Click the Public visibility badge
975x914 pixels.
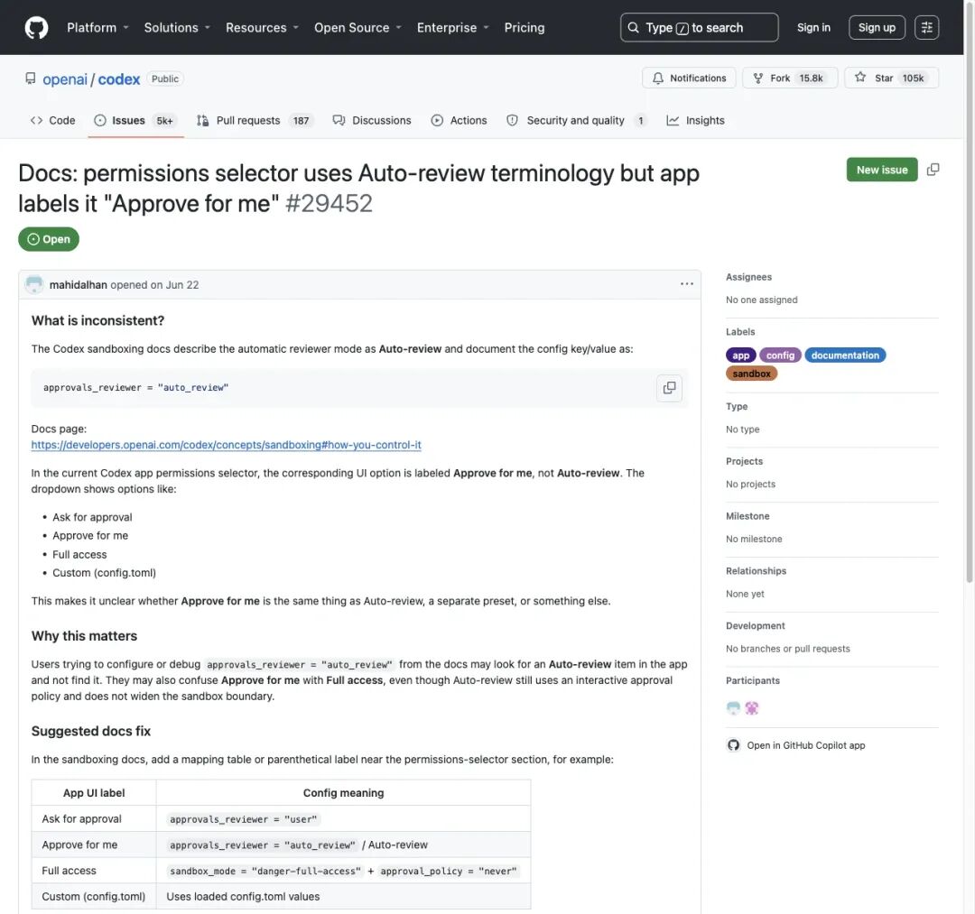(165, 78)
